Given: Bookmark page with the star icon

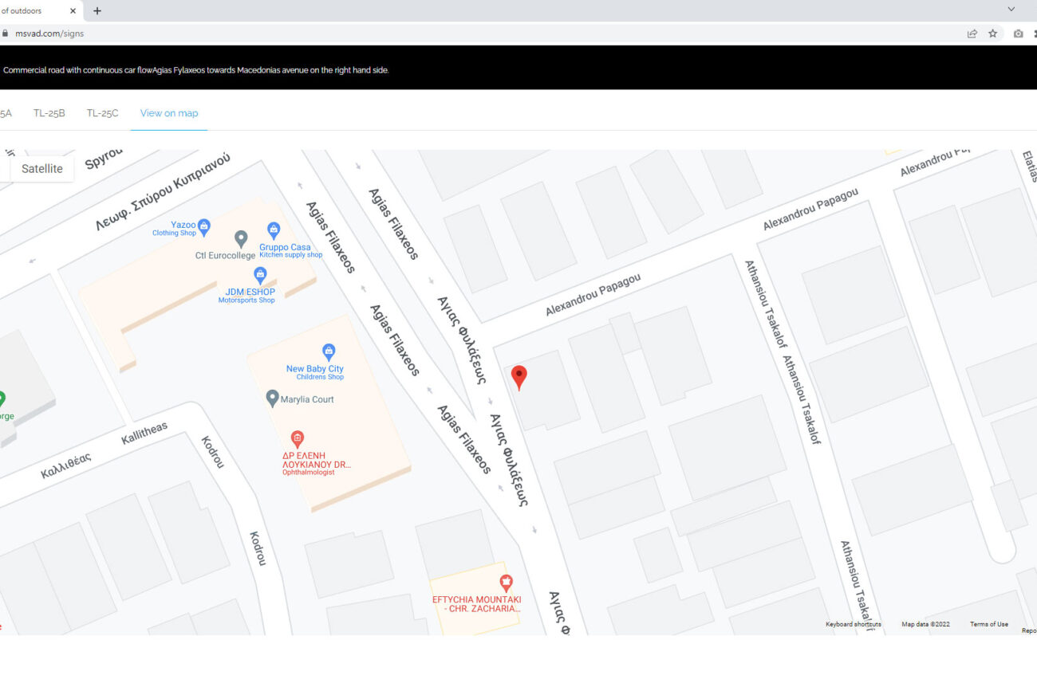Looking at the screenshot, I should pos(992,33).
